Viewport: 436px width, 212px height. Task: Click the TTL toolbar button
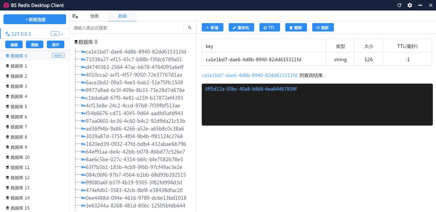tap(270, 27)
